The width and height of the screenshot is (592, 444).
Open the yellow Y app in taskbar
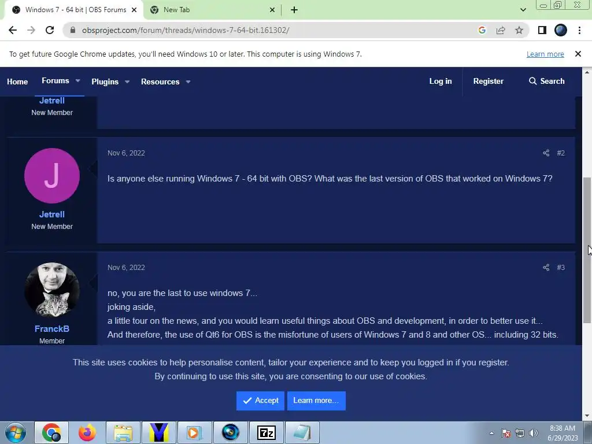[159, 432]
